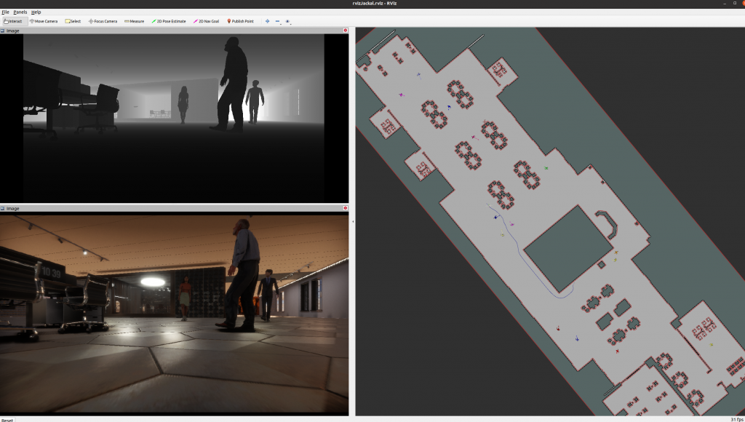Select the Publish Point tool
Viewport: 745px width, 422px height.
tap(240, 21)
